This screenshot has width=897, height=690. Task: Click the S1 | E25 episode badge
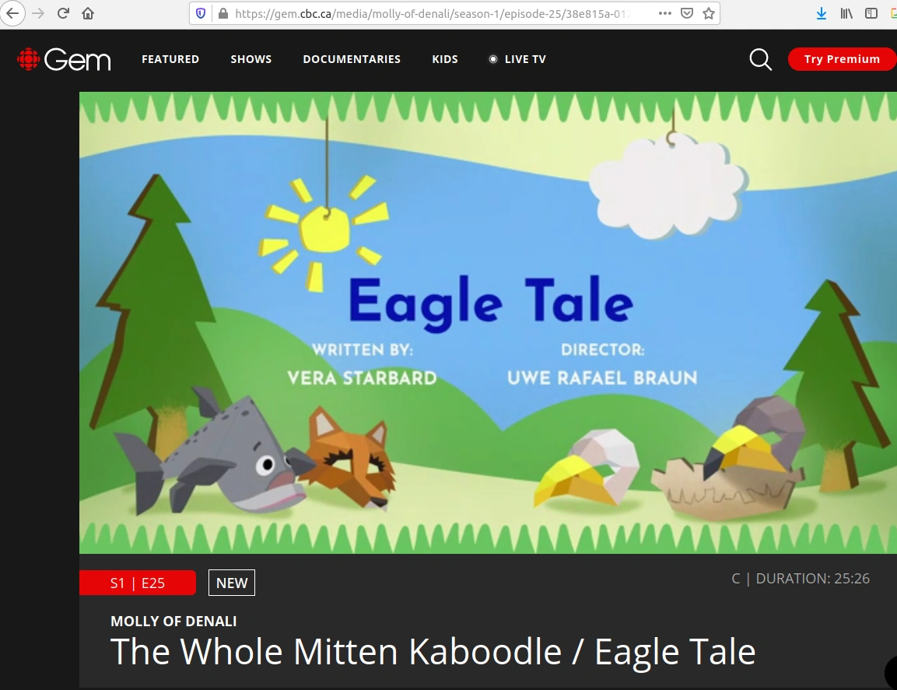pyautogui.click(x=137, y=583)
